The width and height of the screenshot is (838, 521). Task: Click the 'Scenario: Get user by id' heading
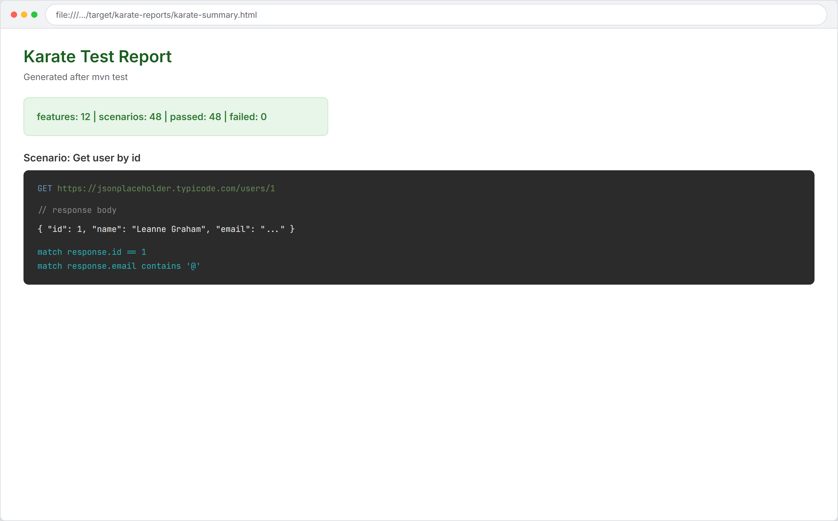(82, 158)
